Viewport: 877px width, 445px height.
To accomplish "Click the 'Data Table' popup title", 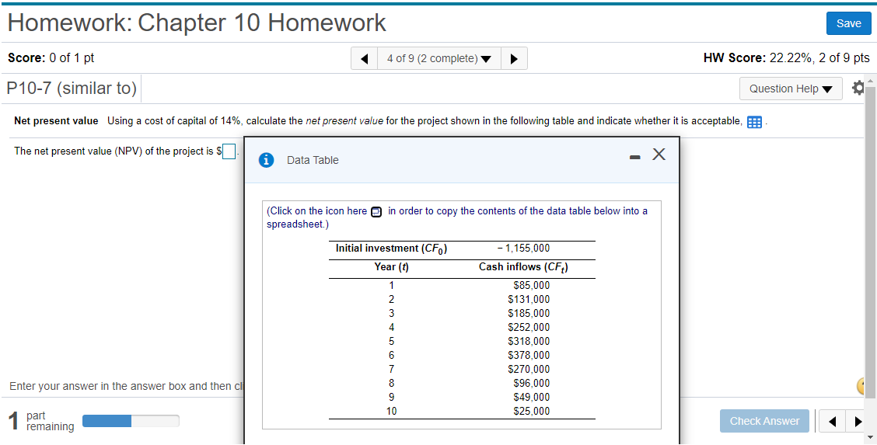I will (313, 160).
